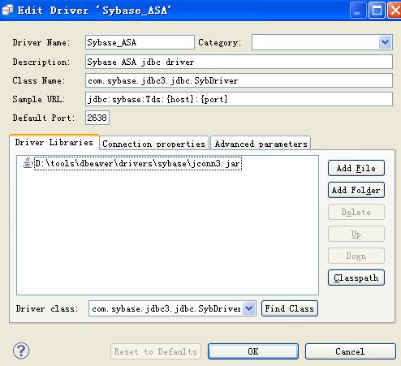The image size is (401, 366).
Task: Click the help question mark icon
Action: 21,351
